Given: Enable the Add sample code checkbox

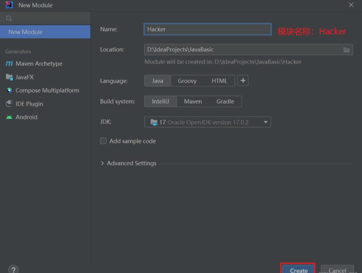Looking at the screenshot, I should [103, 141].
